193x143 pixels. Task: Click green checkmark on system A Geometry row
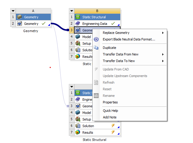click(44, 23)
